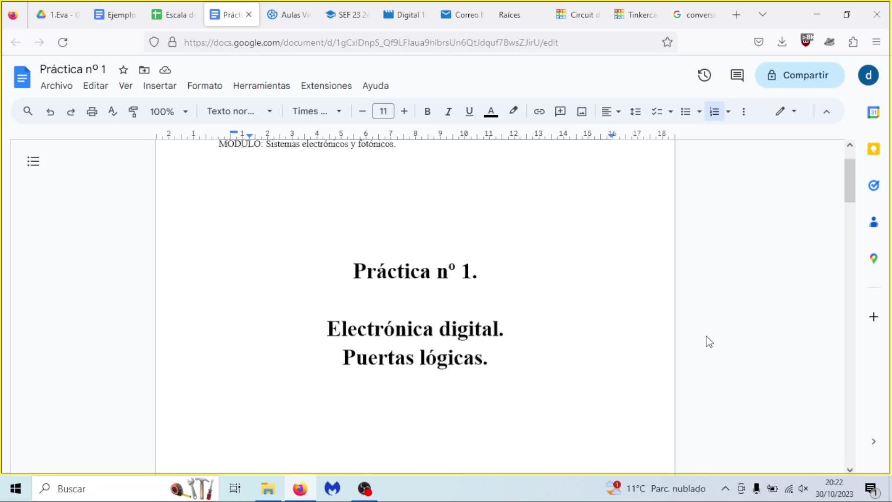
Task: Click the insert image icon
Action: click(582, 112)
